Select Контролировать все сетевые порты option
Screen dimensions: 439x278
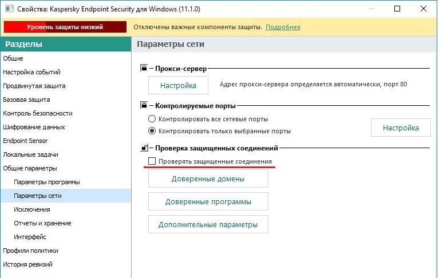click(152, 119)
